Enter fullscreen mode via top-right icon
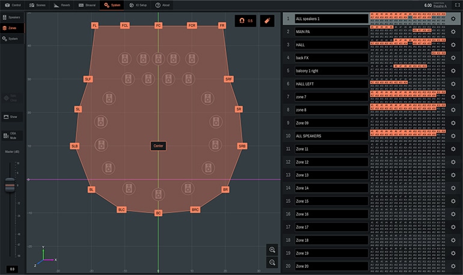 (x=455, y=5)
